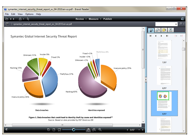
Task: Switch to the yellow markup notes tab
Action: point(164,30)
